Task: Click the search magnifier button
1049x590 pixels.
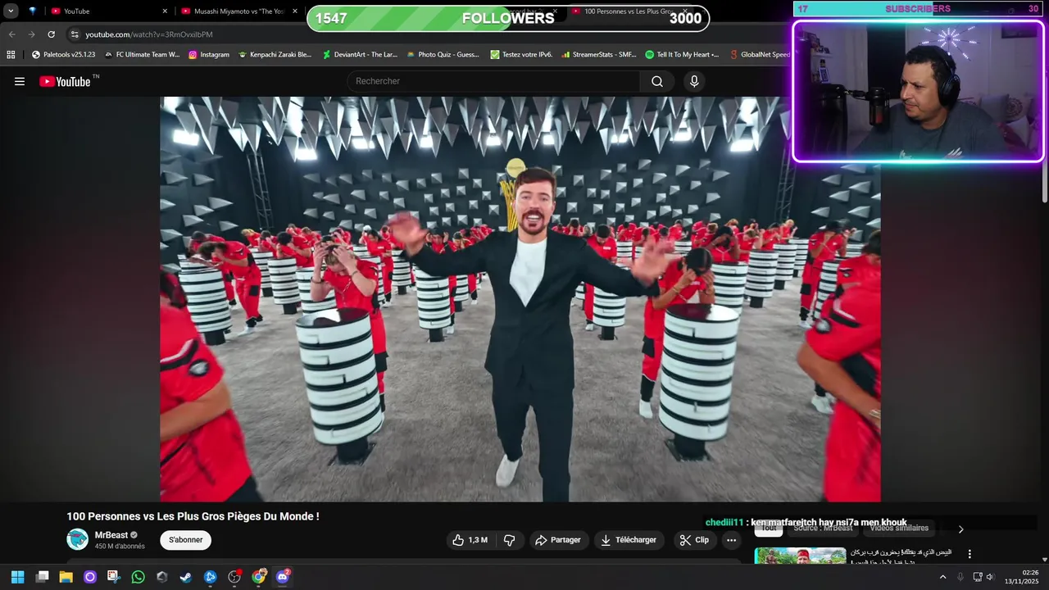Action: [x=657, y=81]
